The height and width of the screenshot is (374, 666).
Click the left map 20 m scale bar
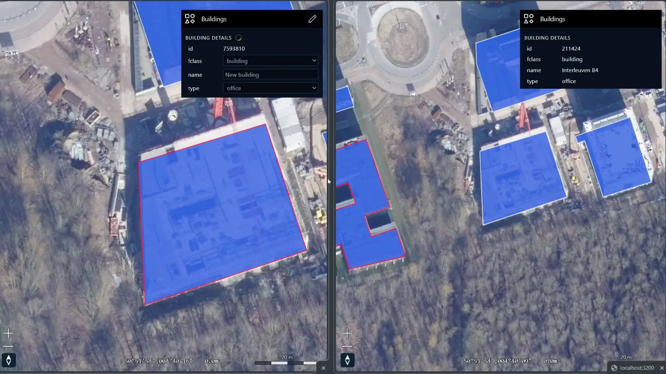tap(286, 363)
